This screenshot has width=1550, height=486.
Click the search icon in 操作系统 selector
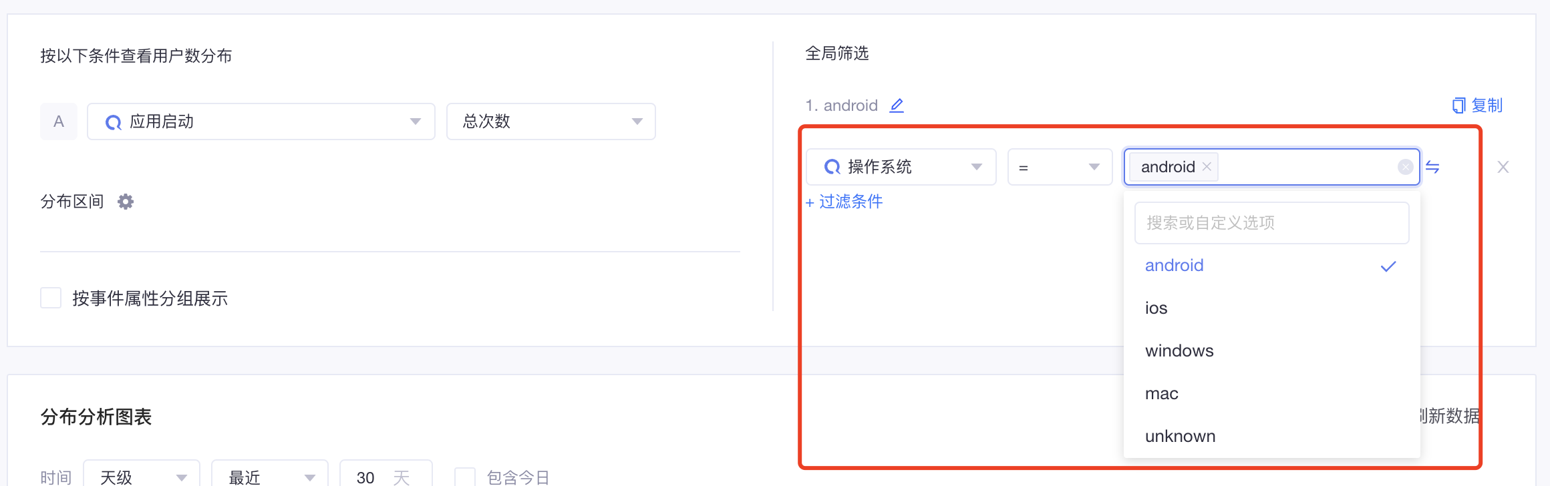[x=832, y=167]
